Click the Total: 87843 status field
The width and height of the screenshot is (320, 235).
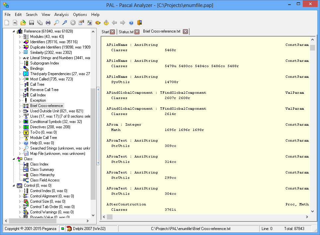[294, 229]
